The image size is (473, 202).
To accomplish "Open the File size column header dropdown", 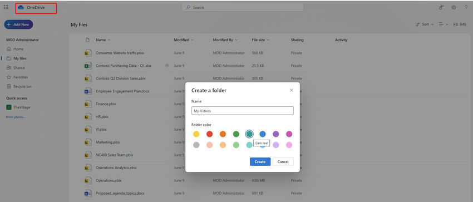I will pos(260,40).
